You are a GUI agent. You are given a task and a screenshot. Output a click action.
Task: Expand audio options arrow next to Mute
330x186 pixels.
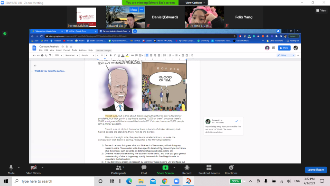tap(19, 168)
